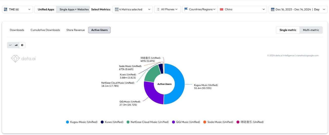
Task: Expand the China country selector arrow
Action: [x=263, y=9]
